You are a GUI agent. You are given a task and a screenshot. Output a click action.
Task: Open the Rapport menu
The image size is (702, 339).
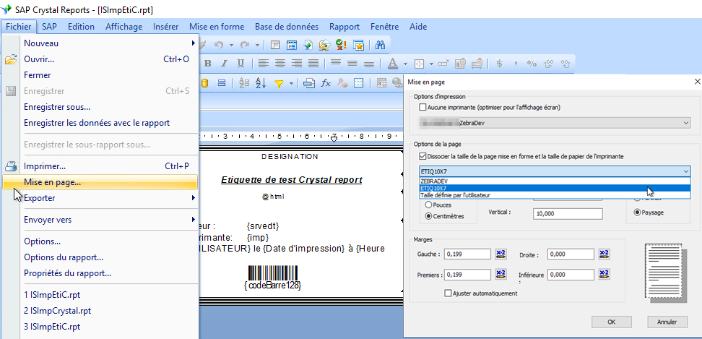[344, 27]
